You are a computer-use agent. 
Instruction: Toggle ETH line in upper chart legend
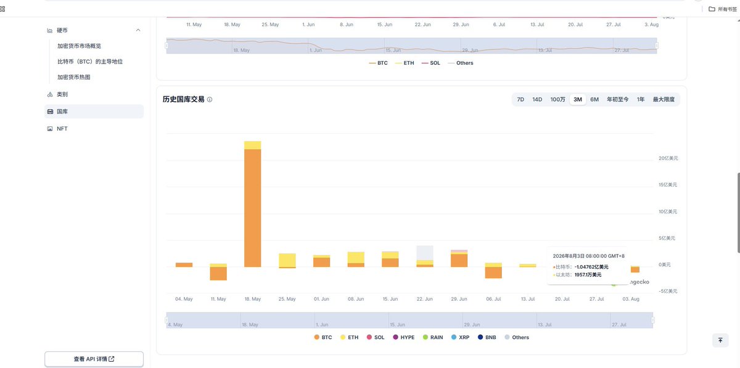pos(405,63)
